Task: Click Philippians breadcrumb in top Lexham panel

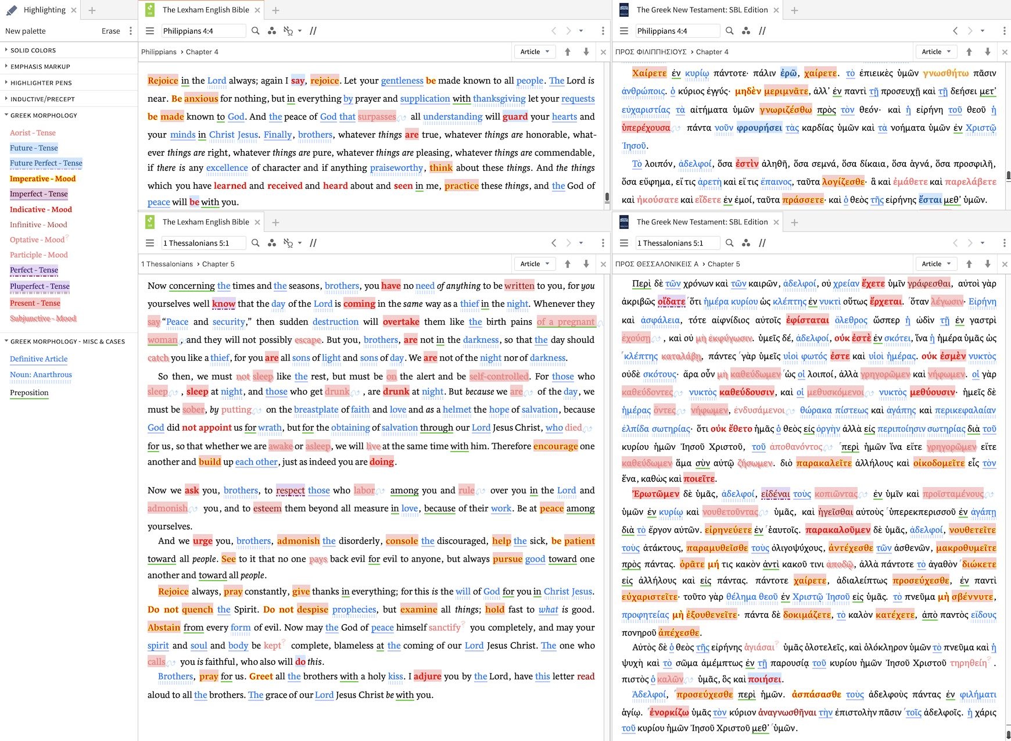Action: (159, 52)
